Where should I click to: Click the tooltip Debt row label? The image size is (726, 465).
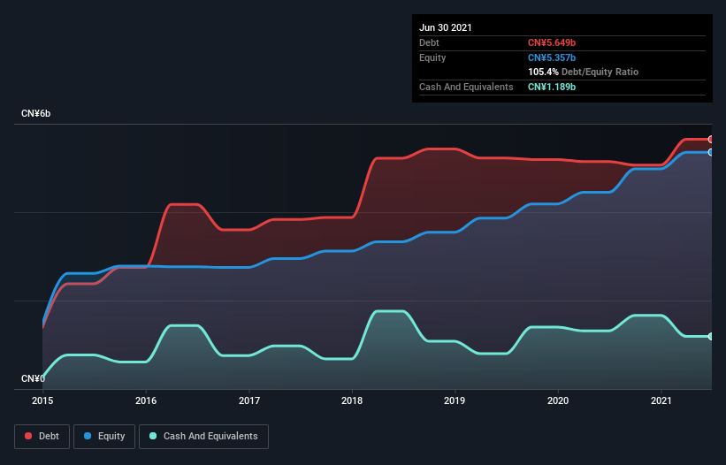coord(429,42)
